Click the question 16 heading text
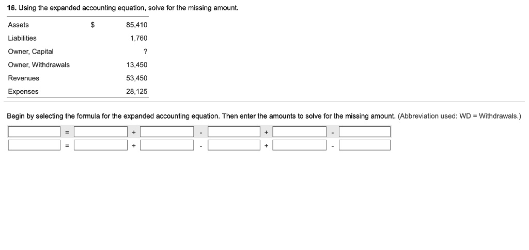The image size is (529, 250). coord(123,8)
